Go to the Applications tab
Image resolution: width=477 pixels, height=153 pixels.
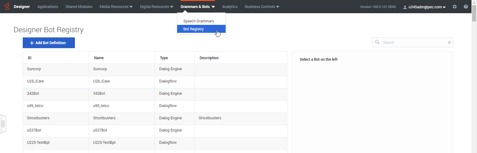[48, 7]
